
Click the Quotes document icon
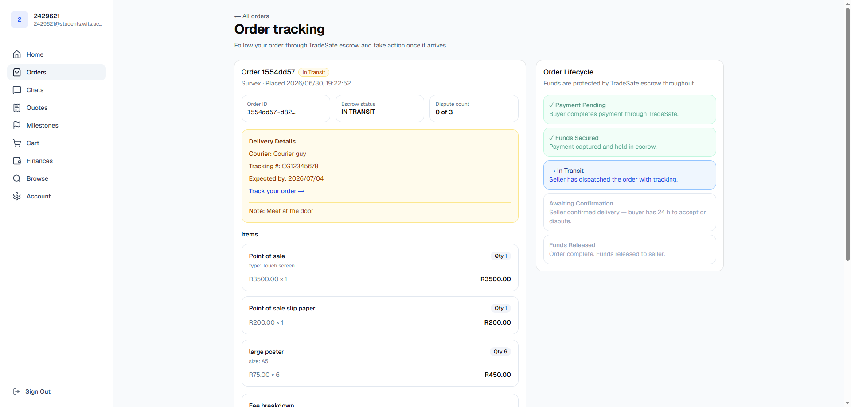17,108
